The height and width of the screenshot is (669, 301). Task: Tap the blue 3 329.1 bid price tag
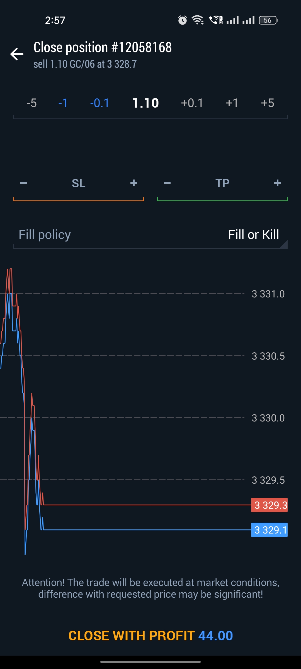click(269, 530)
